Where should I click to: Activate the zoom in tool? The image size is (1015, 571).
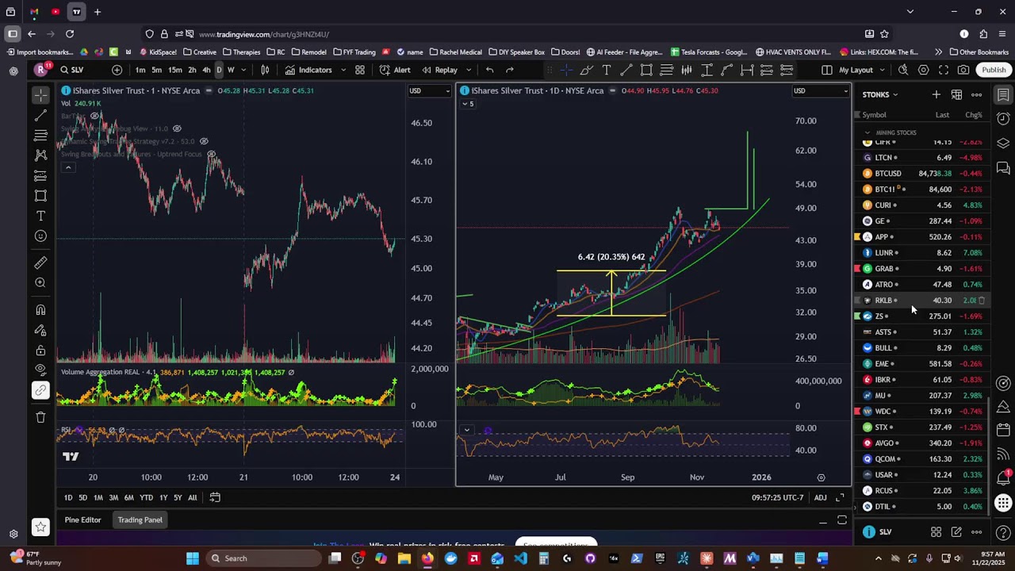click(40, 282)
